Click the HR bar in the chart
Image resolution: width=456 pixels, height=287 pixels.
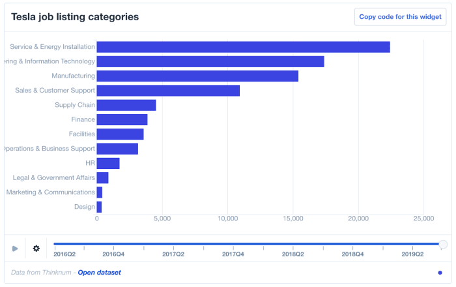(108, 163)
